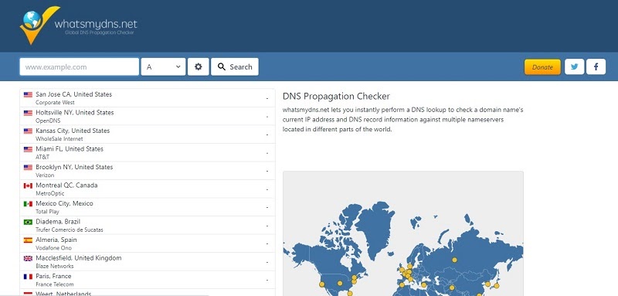Viewport: 618px width, 296px height.
Task: Click the map marker in Russia
Action: click(454, 260)
